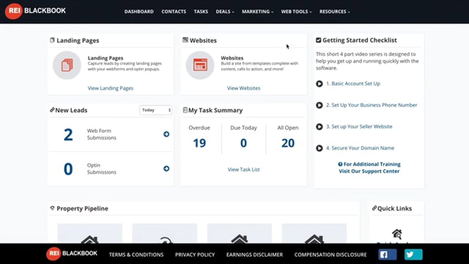Open Earnings Disclaimer footer link
The width and height of the screenshot is (469, 264).
(x=255, y=255)
